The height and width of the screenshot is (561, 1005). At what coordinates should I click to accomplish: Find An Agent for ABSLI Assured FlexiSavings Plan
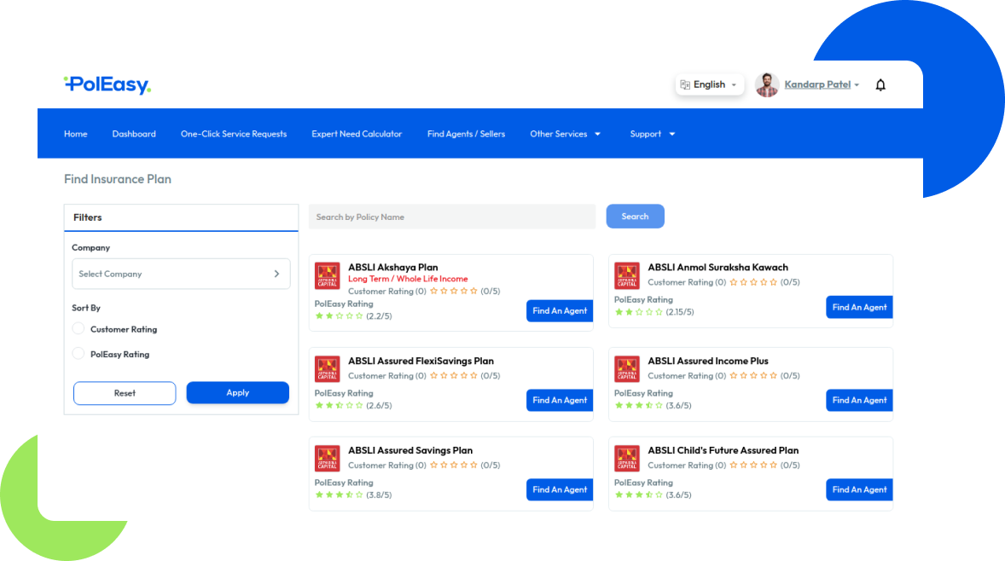(x=560, y=400)
